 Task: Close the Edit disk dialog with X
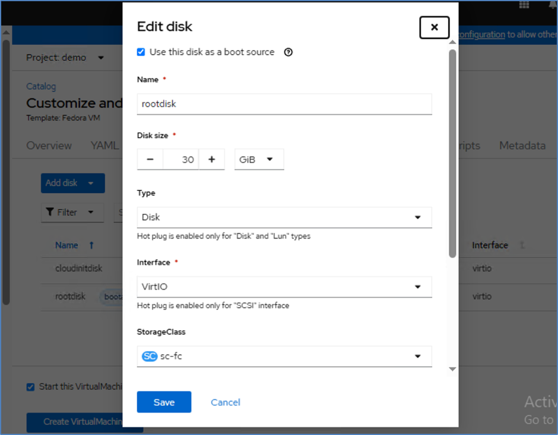coord(434,27)
